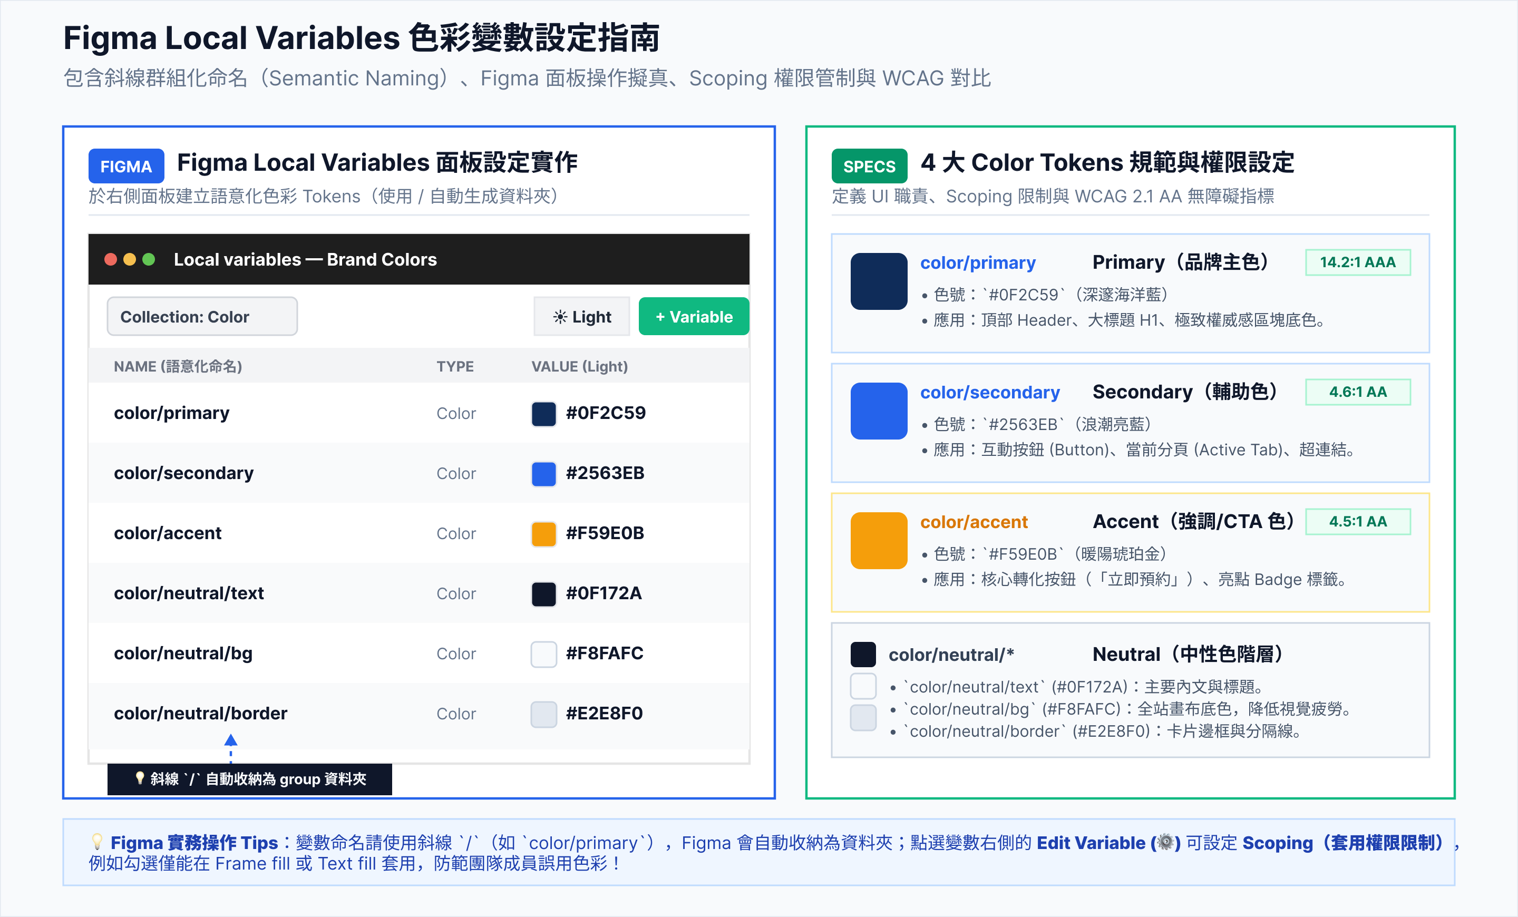This screenshot has width=1518, height=917.
Task: Click the gear icon beside Edit Variable
Action: 1165,842
